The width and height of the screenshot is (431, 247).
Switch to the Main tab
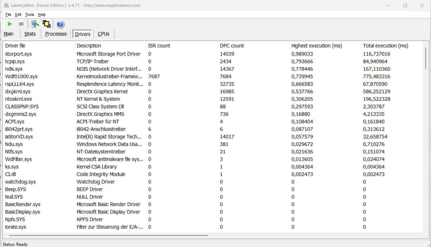[x=9, y=34]
